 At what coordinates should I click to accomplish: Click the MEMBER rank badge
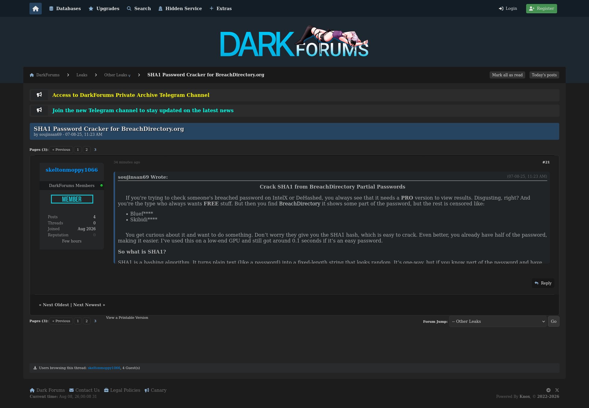pos(72,199)
